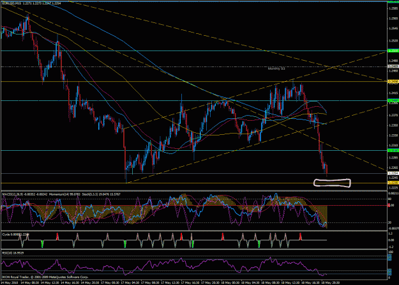Click the 1.2370 price scale value
This screenshot has height=285, width=399.
pyautogui.click(x=393, y=116)
